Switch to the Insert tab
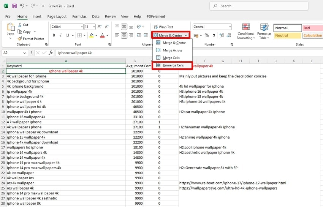Viewport: 323px width, 207px height. (37, 16)
